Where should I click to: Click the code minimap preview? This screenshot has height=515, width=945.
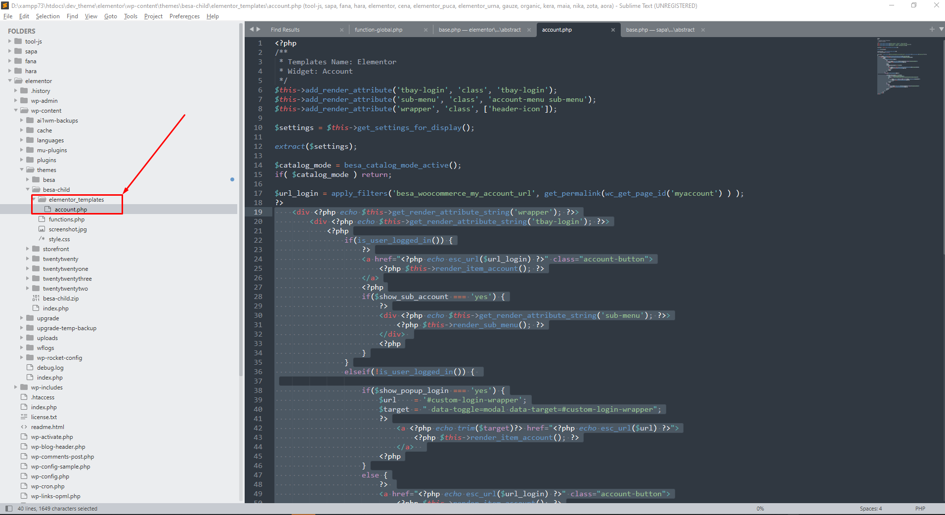click(x=902, y=65)
